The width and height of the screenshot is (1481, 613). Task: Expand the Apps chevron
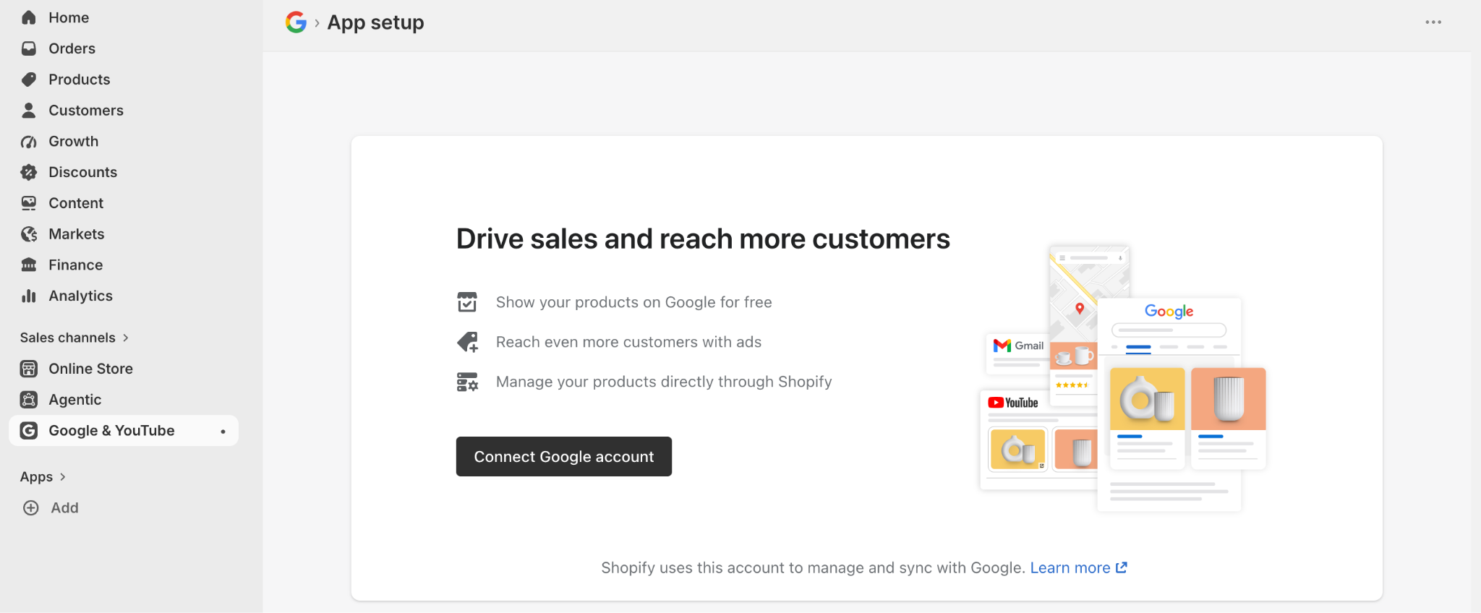(63, 477)
